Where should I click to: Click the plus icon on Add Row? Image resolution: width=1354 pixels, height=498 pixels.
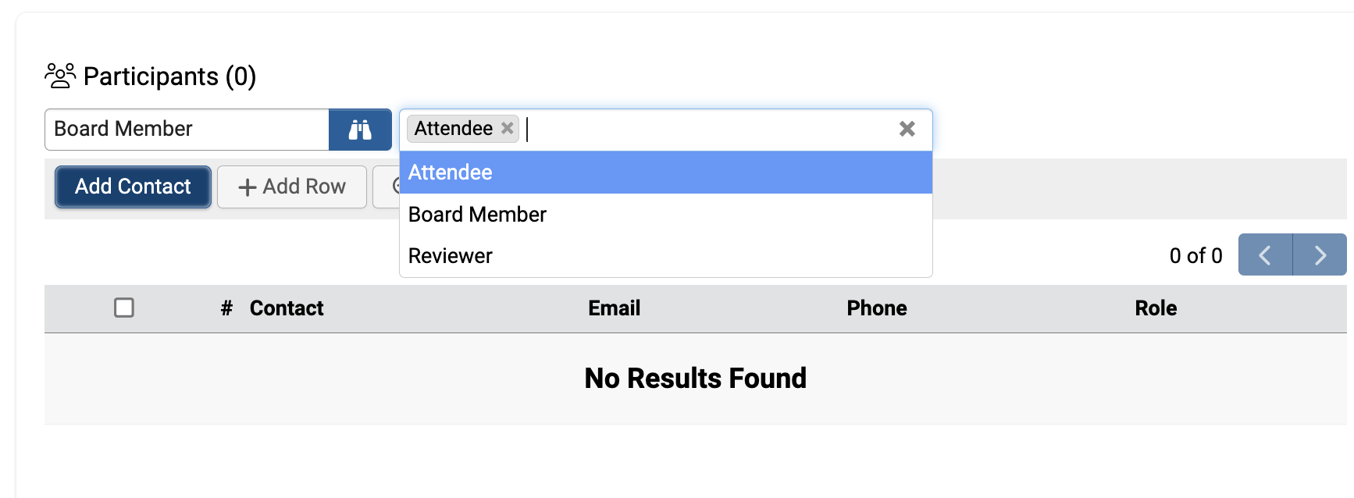click(248, 187)
